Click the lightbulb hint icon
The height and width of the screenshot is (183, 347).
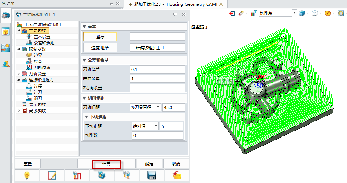tap(27, 175)
